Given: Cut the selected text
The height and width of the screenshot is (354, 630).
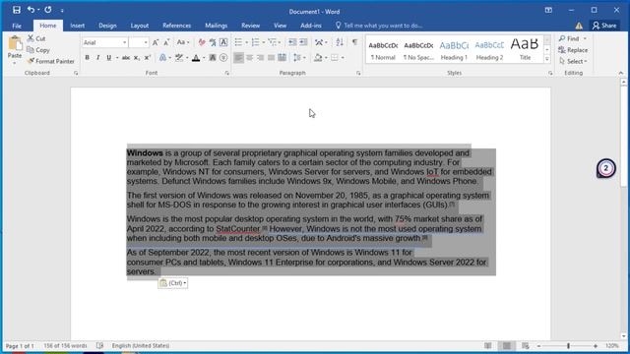Looking at the screenshot, I should (x=36, y=38).
